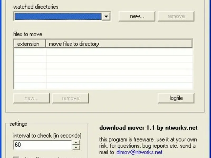Click the disabled new... button under files to move
This screenshot has width=211, height=158.
click(31, 98)
